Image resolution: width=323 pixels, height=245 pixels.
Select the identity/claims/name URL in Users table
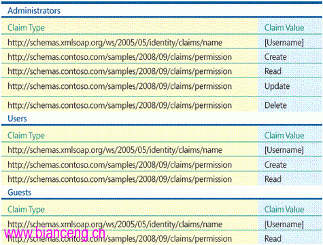[115, 150]
